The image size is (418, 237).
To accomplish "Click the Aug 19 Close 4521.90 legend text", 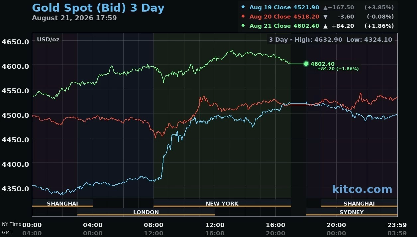I will (284, 7).
